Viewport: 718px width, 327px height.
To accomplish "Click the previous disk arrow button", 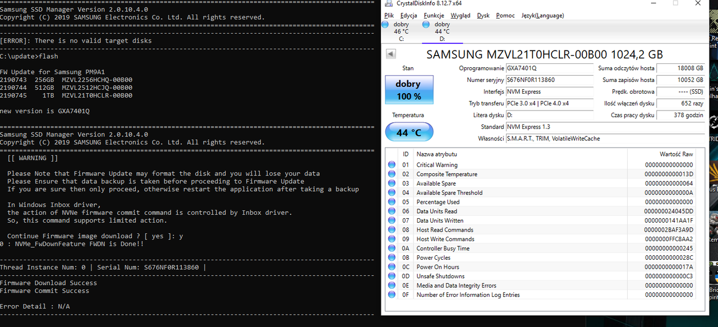I will click(x=391, y=54).
